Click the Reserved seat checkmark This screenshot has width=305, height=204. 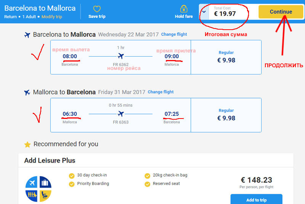[x=147, y=184]
